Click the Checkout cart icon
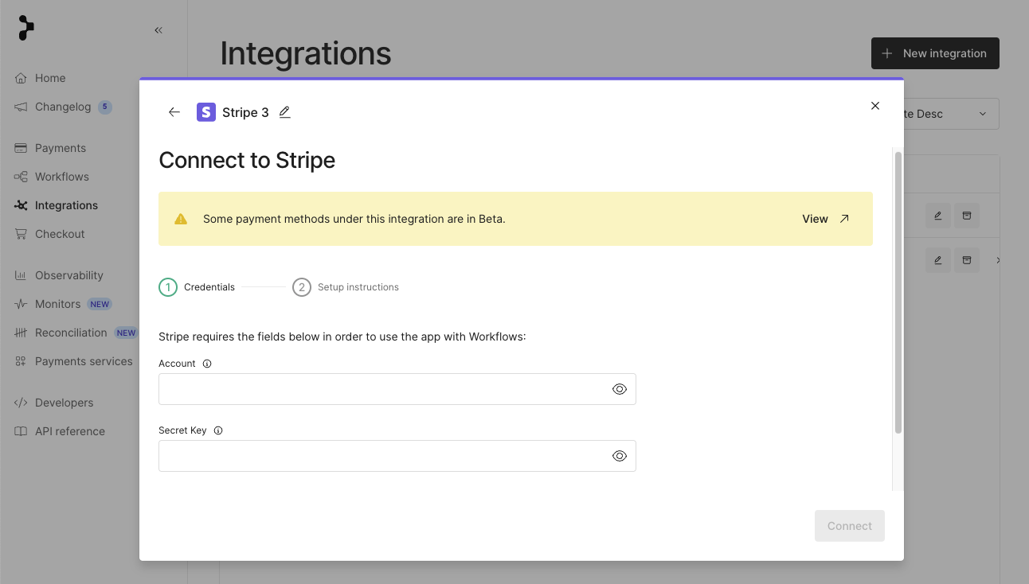The width and height of the screenshot is (1029, 584). tap(21, 234)
